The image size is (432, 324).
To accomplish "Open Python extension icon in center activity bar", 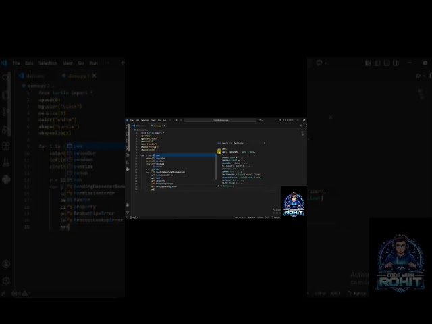I will pos(128,169).
